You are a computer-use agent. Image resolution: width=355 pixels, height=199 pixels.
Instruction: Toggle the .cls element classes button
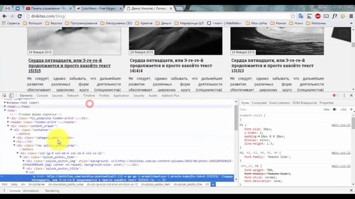[x=343, y=109]
